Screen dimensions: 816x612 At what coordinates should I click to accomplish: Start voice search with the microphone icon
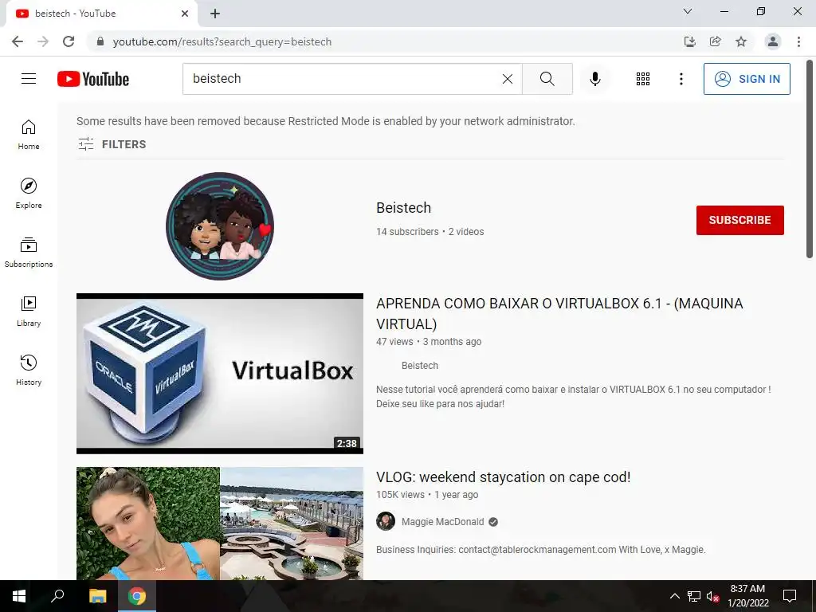pos(595,79)
